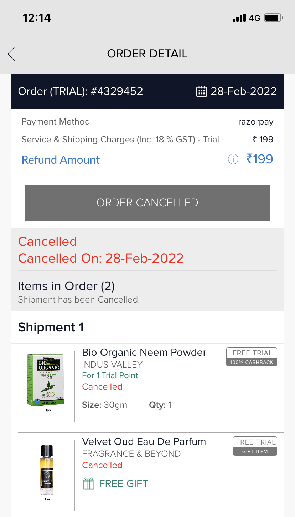Tap the FREE TRIAL GIFT ITEM badge
This screenshot has height=517, width=295.
click(255, 446)
